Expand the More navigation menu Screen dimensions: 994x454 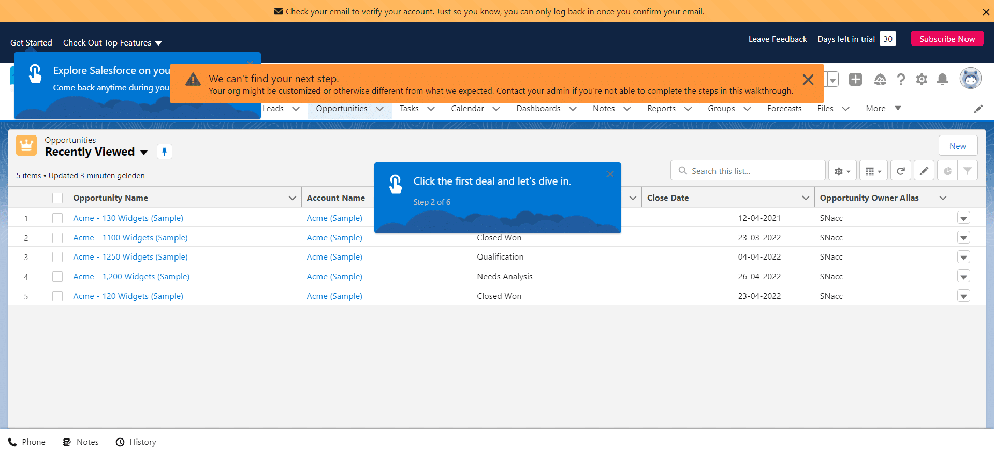pyautogui.click(x=883, y=109)
